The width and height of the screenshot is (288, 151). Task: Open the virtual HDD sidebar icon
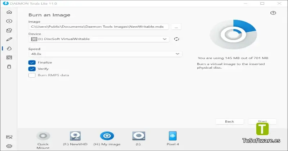click(x=9, y=58)
